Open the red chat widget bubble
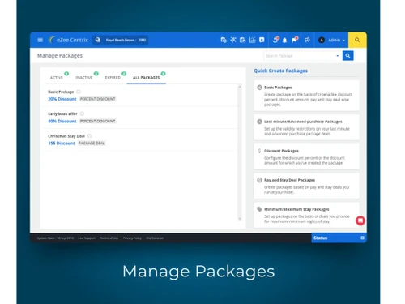The height and width of the screenshot is (304, 405). pos(360,221)
